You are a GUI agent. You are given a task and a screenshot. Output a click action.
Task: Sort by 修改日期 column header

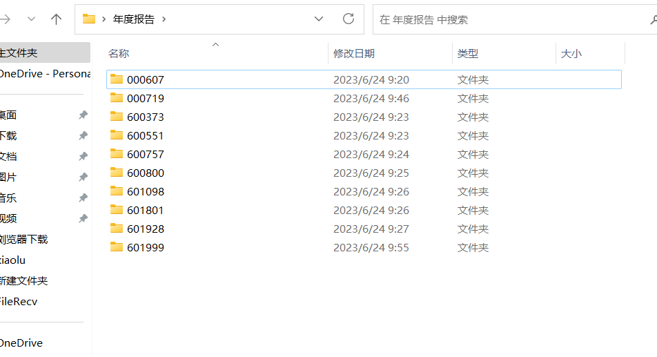(x=353, y=54)
